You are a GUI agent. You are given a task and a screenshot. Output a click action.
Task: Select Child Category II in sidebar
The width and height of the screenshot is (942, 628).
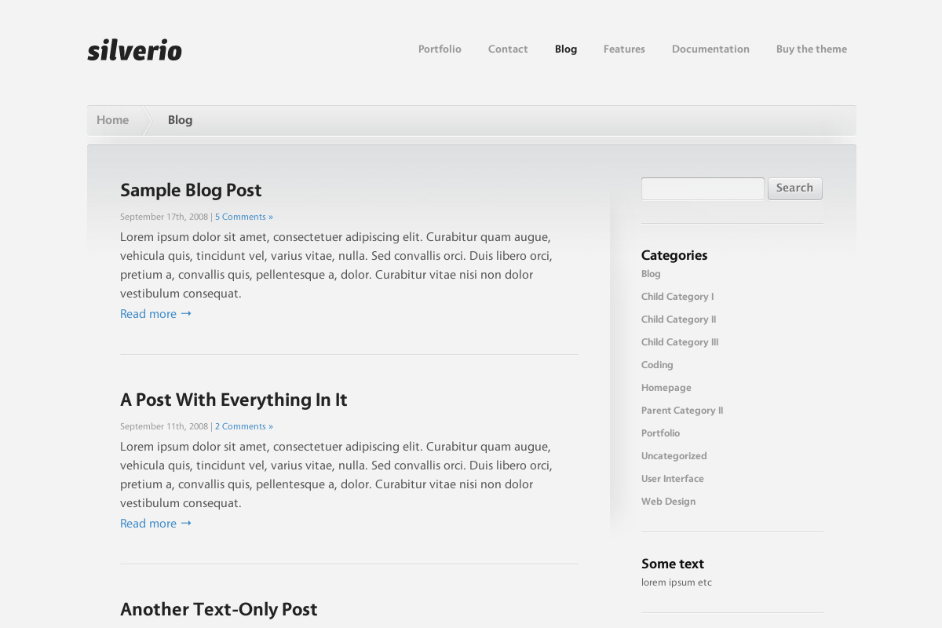678,319
